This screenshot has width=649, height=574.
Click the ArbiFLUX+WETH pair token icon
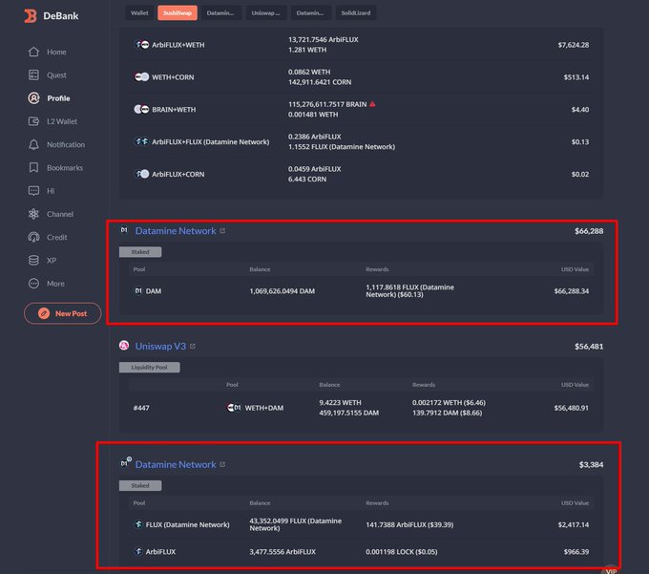141,45
